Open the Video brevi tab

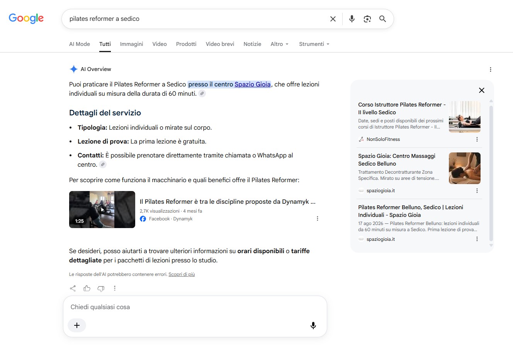[220, 44]
